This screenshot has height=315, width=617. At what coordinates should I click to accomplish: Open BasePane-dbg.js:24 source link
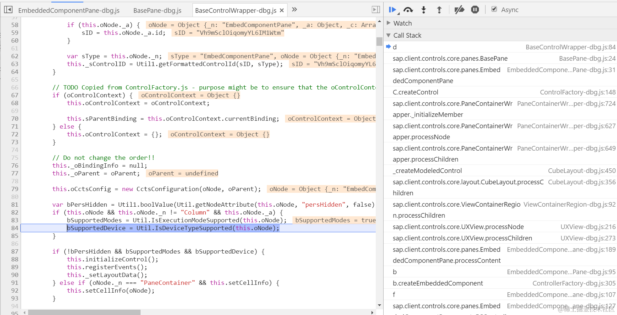(587, 59)
